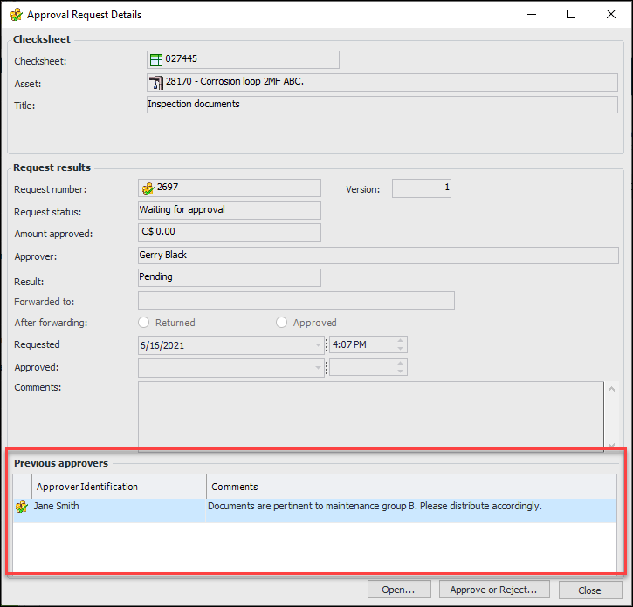Select the Returned radio button
Screen dimensions: 633x607
click(144, 323)
